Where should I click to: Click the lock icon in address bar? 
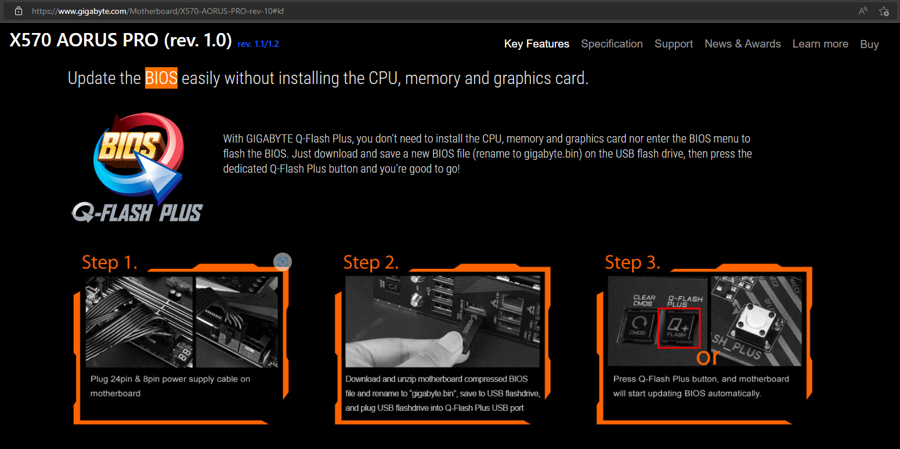[19, 11]
